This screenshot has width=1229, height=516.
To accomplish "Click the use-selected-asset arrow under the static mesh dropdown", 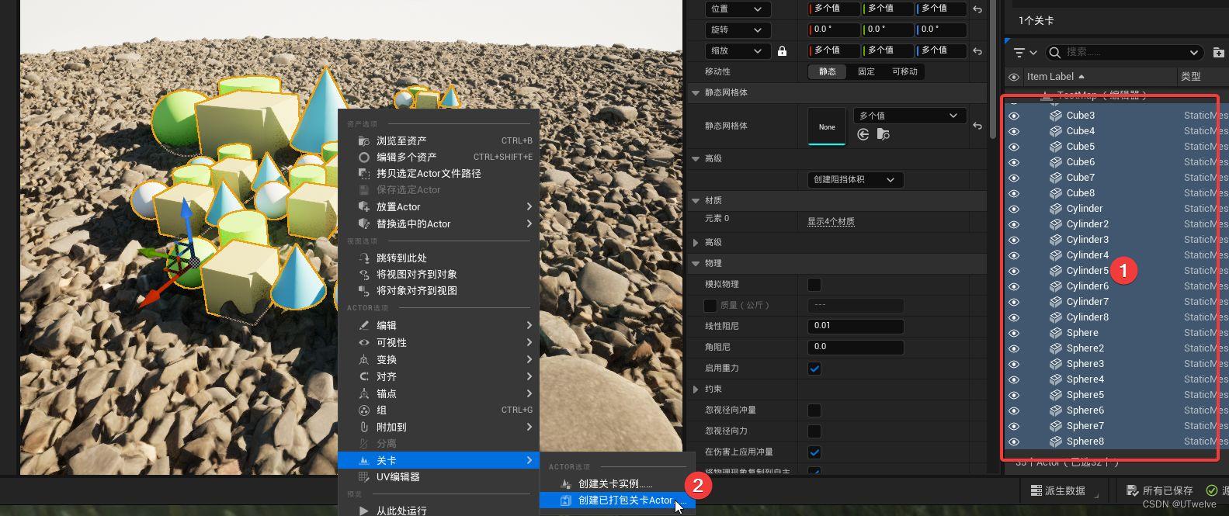I will point(863,134).
